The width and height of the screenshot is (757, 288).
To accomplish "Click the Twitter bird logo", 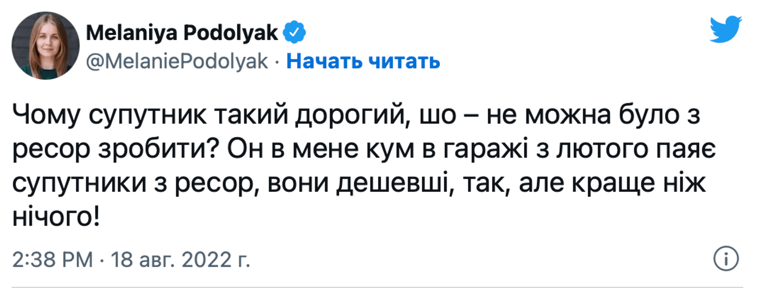I will pyautogui.click(x=725, y=29).
